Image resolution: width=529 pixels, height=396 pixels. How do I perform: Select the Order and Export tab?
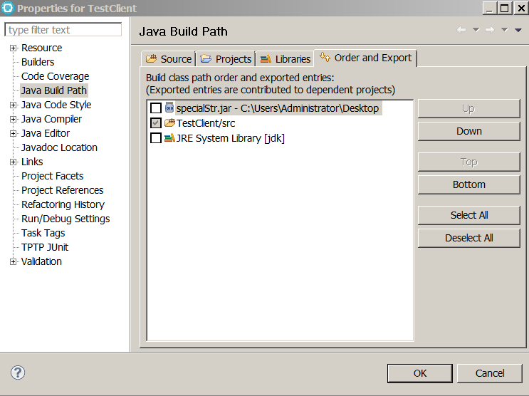pos(365,58)
